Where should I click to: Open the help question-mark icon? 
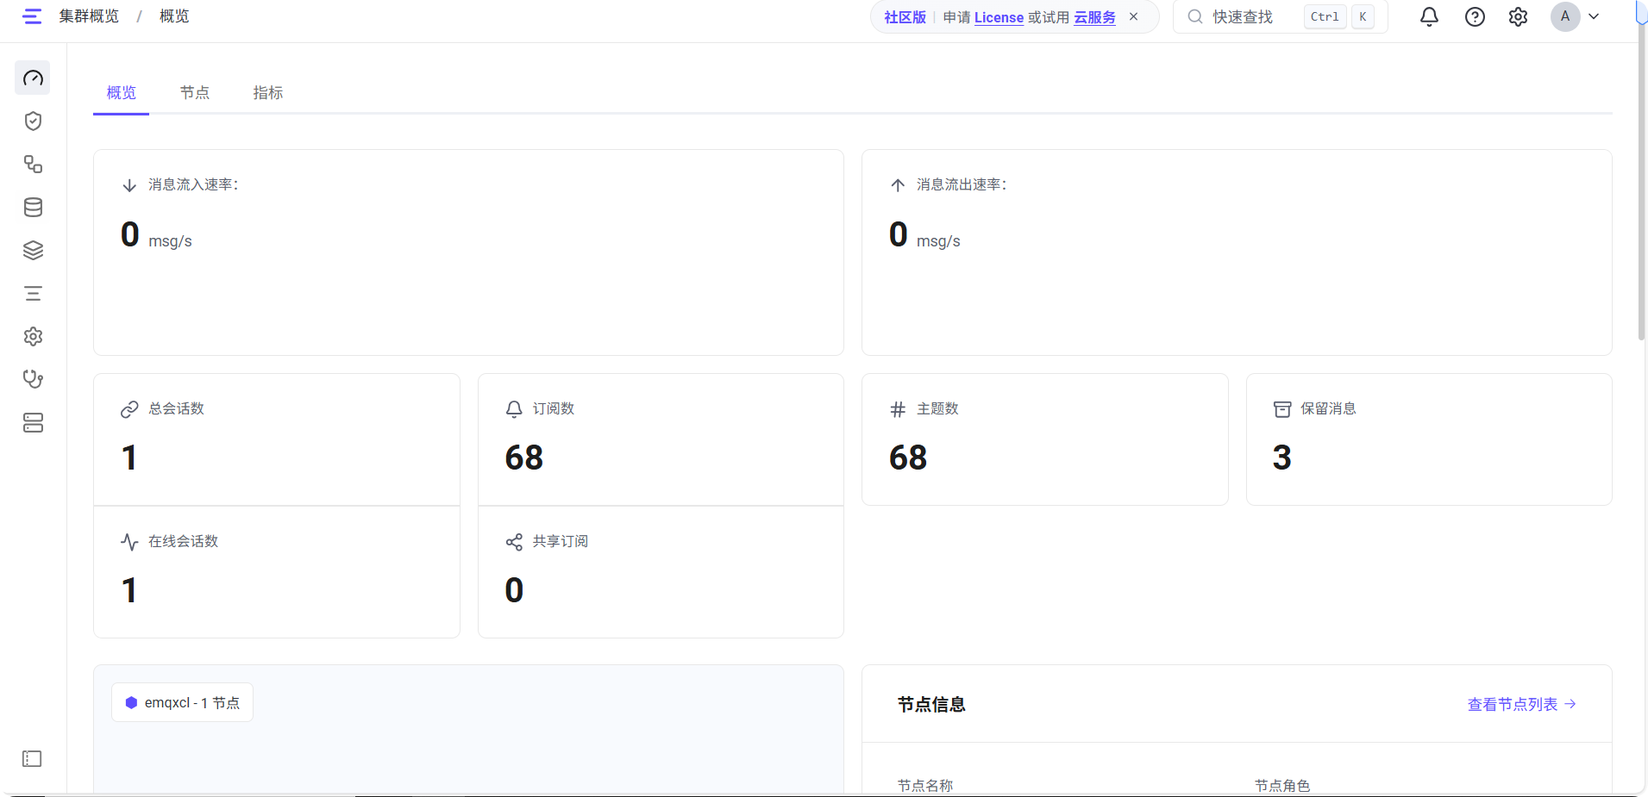(x=1474, y=16)
